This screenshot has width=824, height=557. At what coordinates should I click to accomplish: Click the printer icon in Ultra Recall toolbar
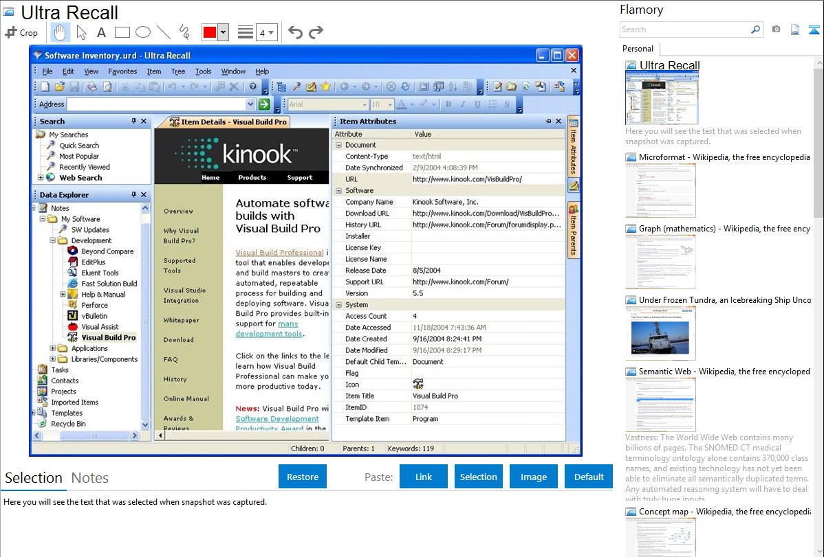(x=92, y=87)
